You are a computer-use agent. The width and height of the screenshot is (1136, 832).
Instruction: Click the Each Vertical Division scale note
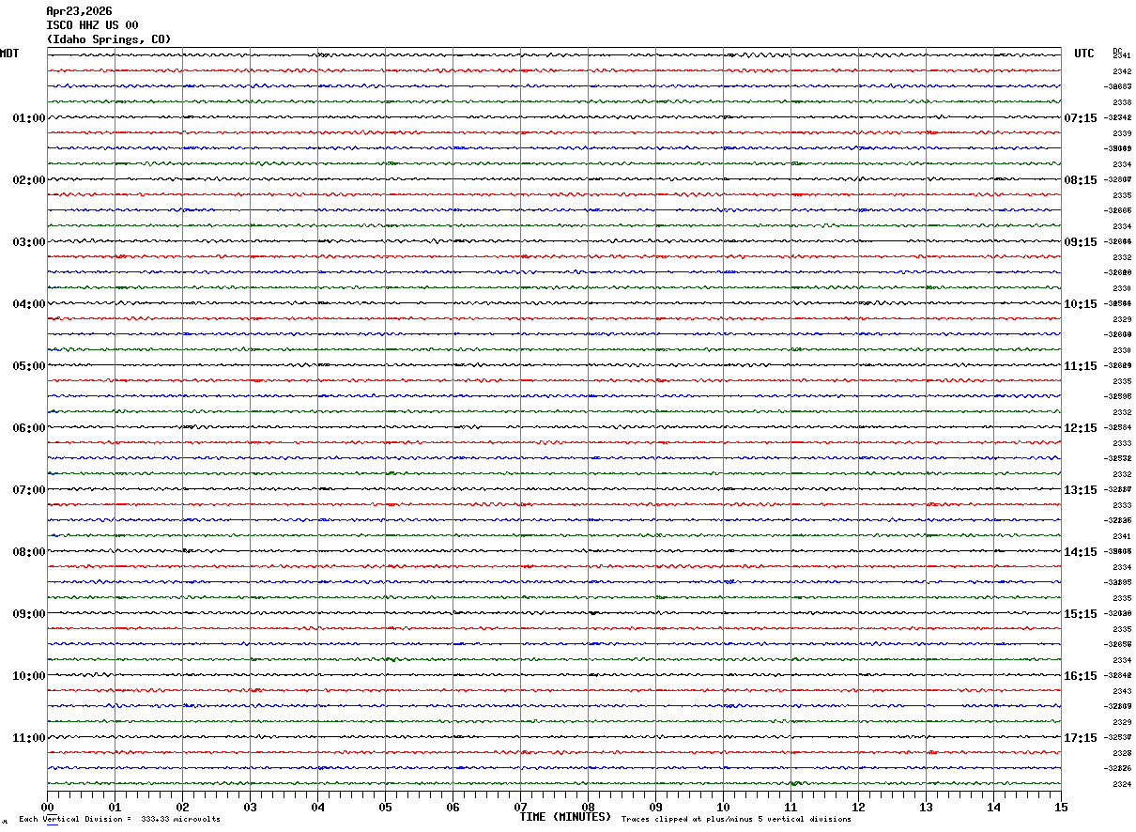point(119,820)
